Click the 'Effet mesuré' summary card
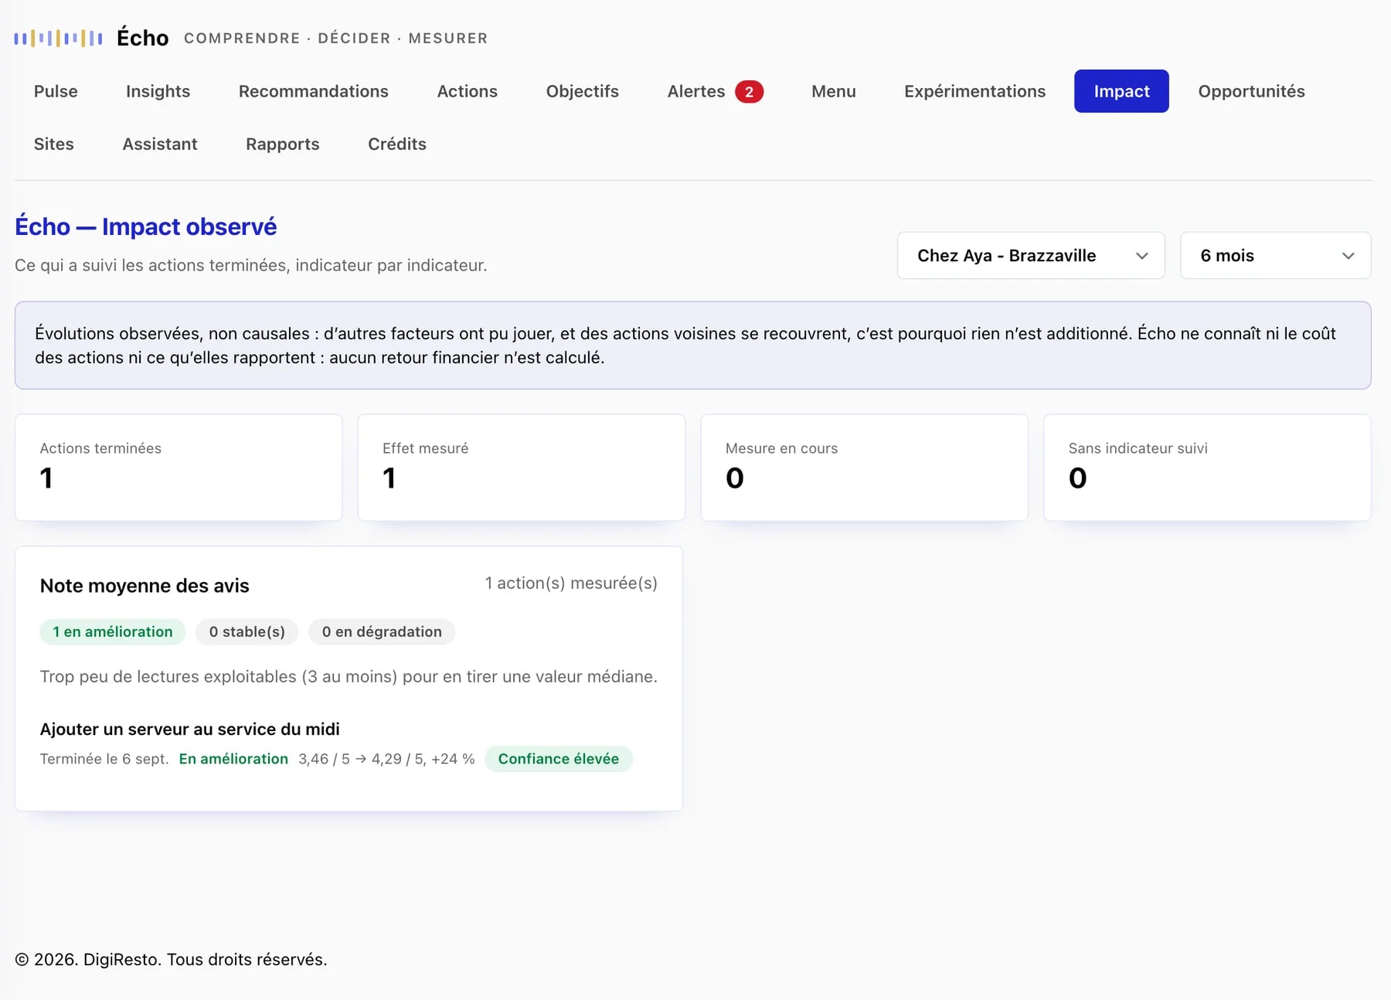1391x1000 pixels. pos(522,468)
